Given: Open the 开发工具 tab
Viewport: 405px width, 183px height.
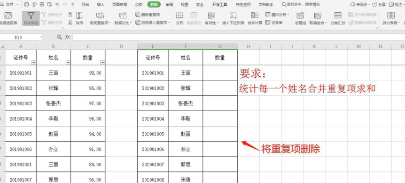Looking at the screenshot, I should [x=219, y=4].
